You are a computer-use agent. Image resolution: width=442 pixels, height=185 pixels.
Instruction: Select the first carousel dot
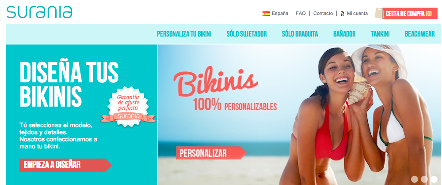point(415,179)
